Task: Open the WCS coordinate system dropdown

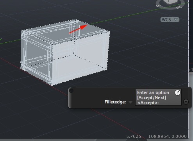Action: (x=170, y=20)
